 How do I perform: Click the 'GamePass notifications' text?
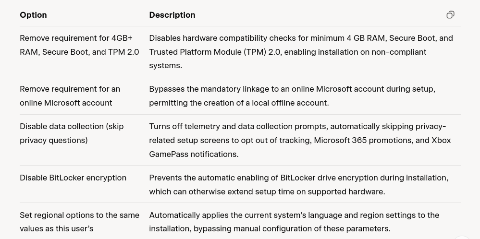[x=193, y=154]
